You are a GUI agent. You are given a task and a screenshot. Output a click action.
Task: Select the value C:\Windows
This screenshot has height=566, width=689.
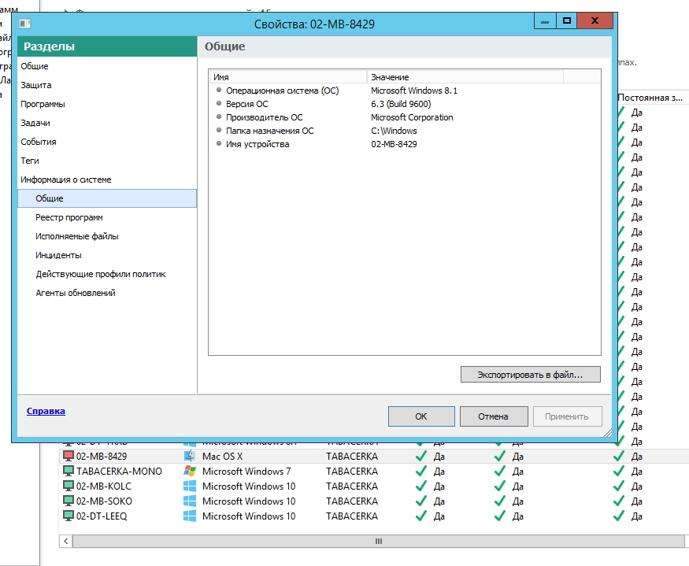pyautogui.click(x=394, y=131)
